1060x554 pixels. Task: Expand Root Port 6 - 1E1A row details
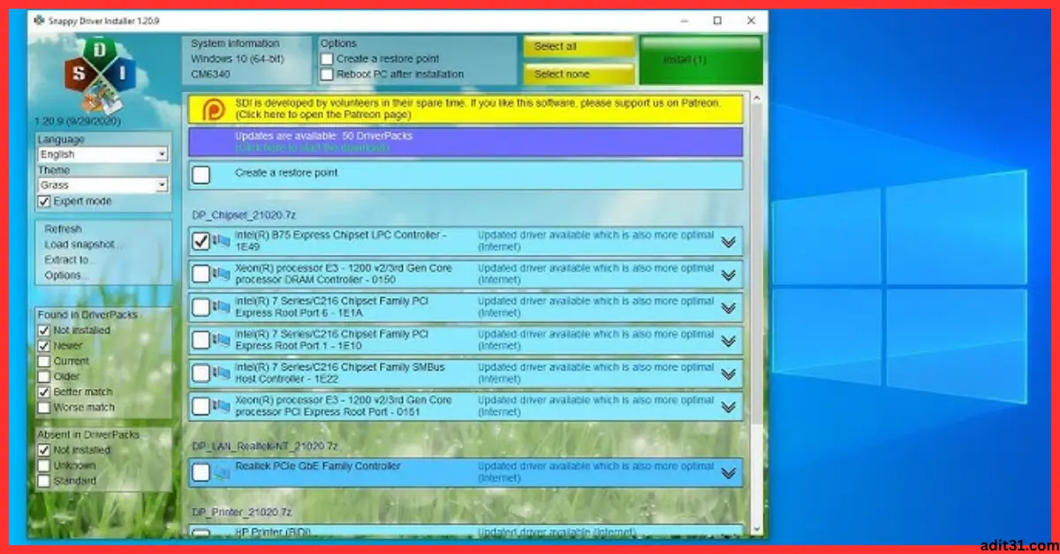click(x=729, y=307)
